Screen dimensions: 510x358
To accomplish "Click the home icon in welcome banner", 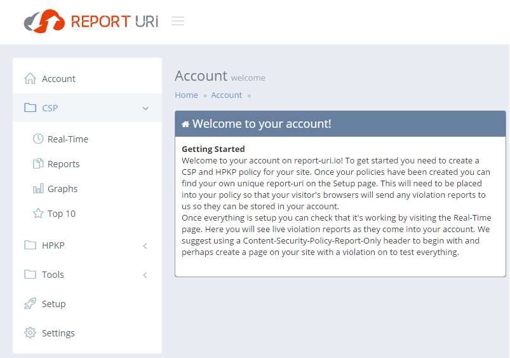I will pos(185,124).
